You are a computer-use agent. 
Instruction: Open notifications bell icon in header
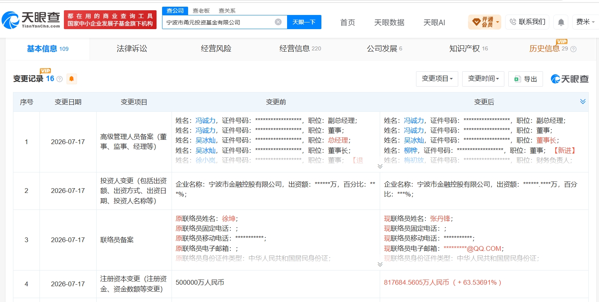click(561, 22)
